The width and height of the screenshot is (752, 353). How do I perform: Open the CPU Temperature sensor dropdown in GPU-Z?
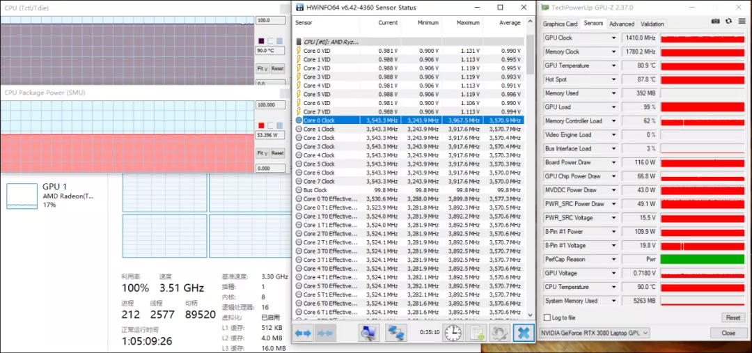pyautogui.click(x=613, y=288)
